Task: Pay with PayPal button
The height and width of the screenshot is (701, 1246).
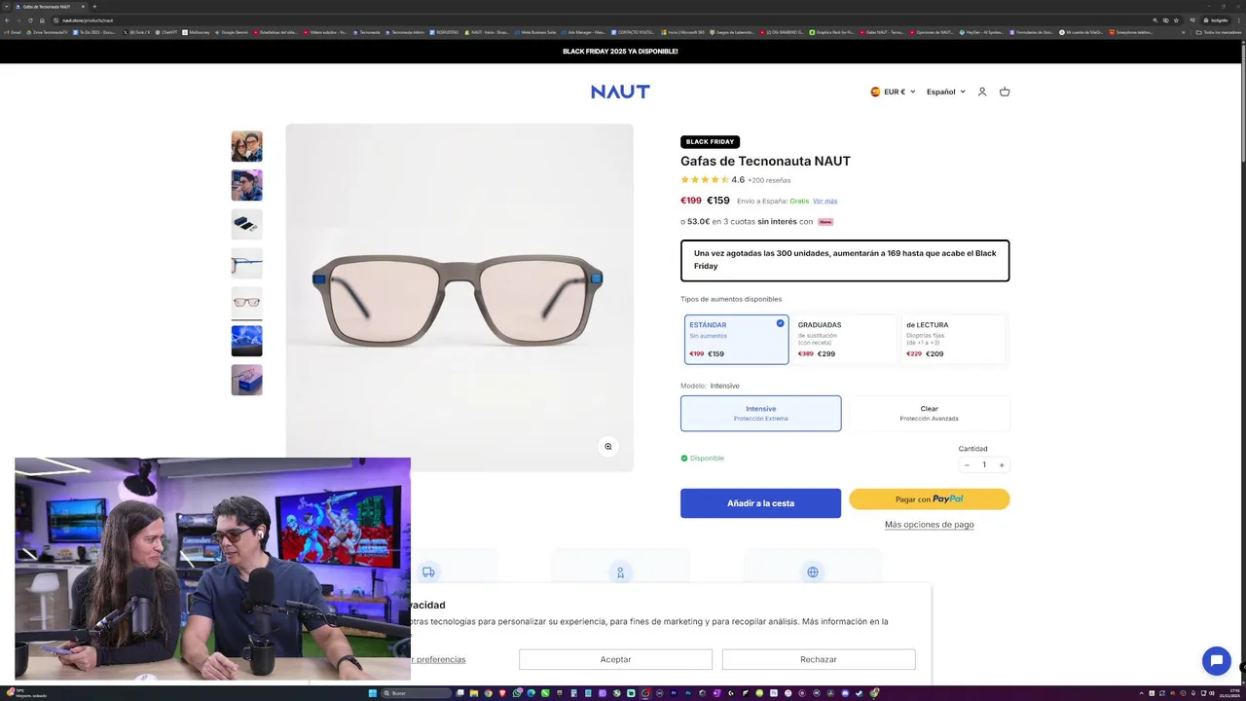Action: click(930, 499)
